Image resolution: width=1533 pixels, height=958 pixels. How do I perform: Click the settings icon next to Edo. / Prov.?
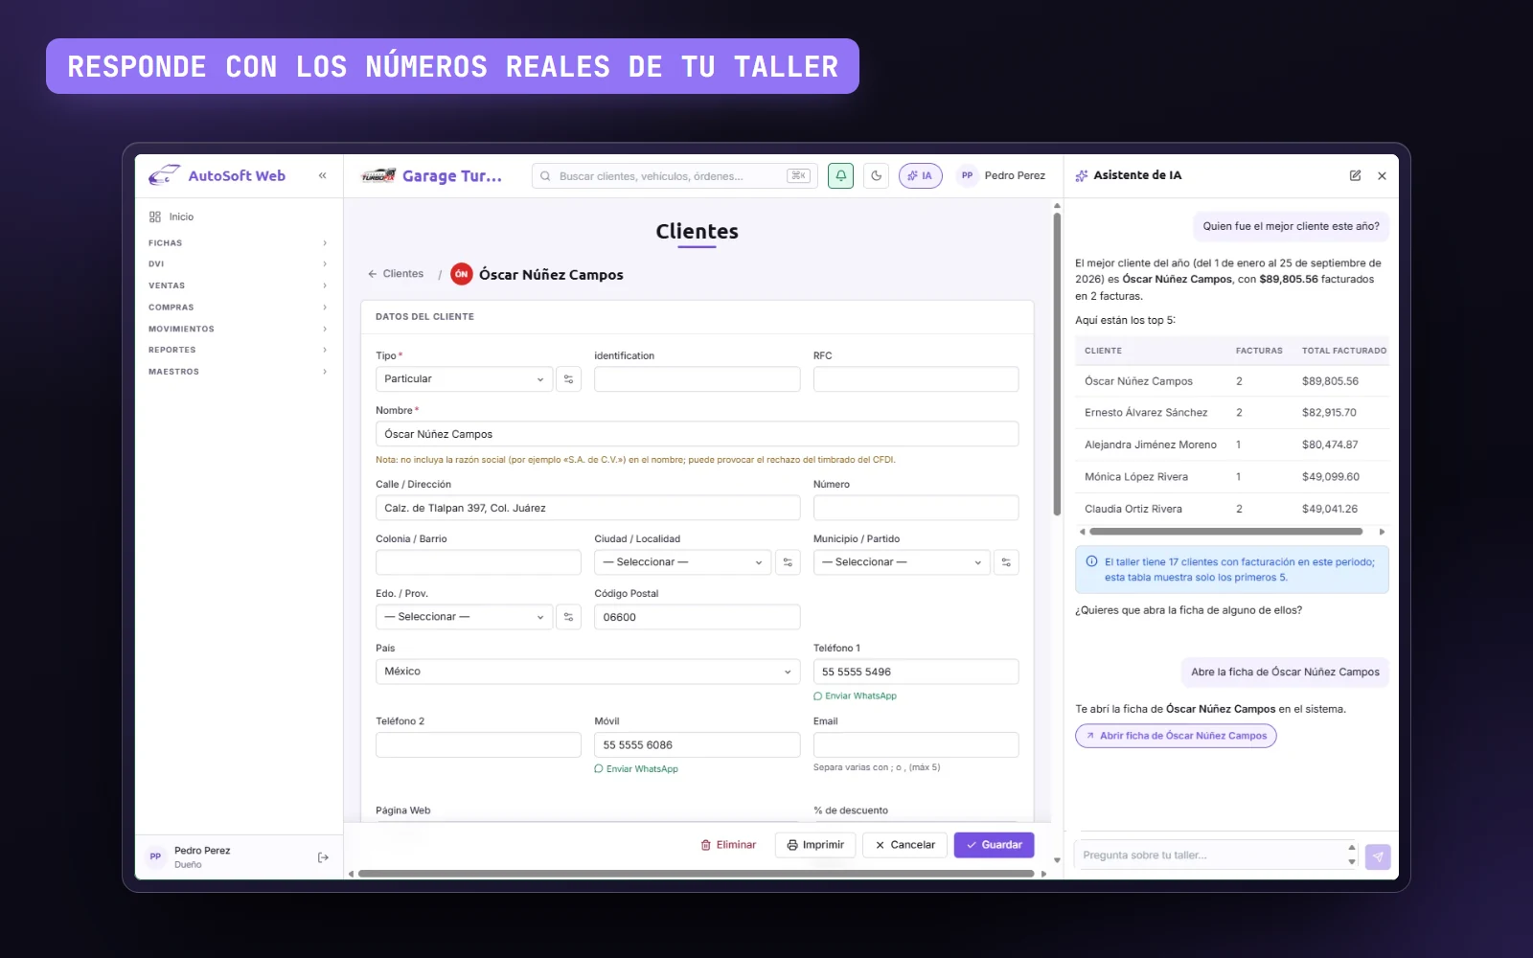(x=568, y=617)
